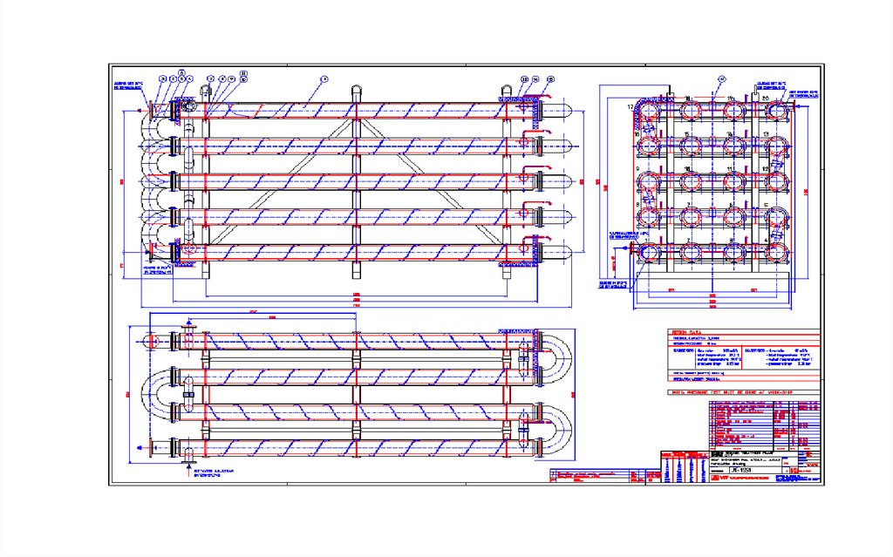The image size is (893, 557).
Task: Click the middle vertical support post top
Action: 356,90
